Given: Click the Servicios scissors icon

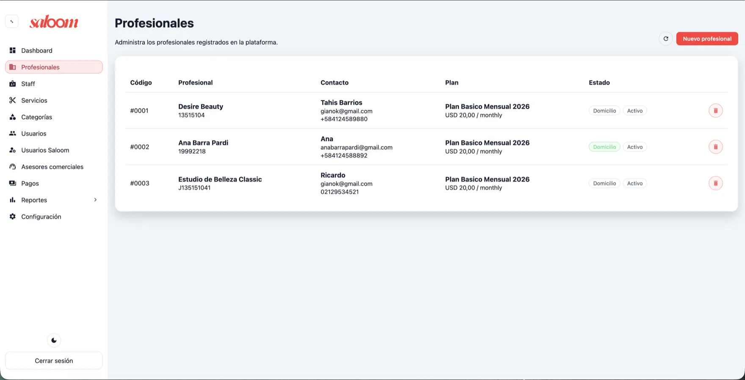Looking at the screenshot, I should click(13, 100).
